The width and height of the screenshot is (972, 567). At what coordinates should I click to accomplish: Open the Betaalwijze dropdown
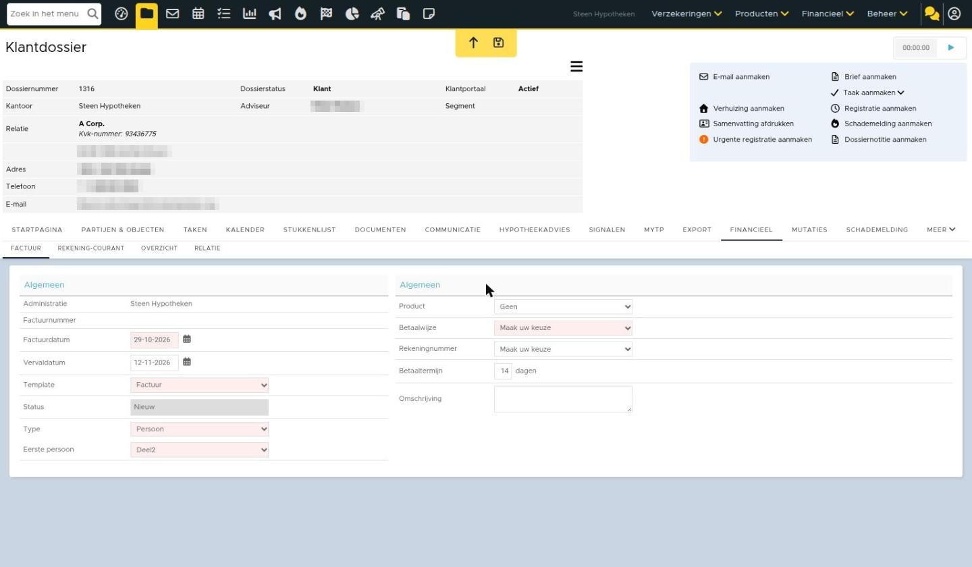(x=563, y=328)
